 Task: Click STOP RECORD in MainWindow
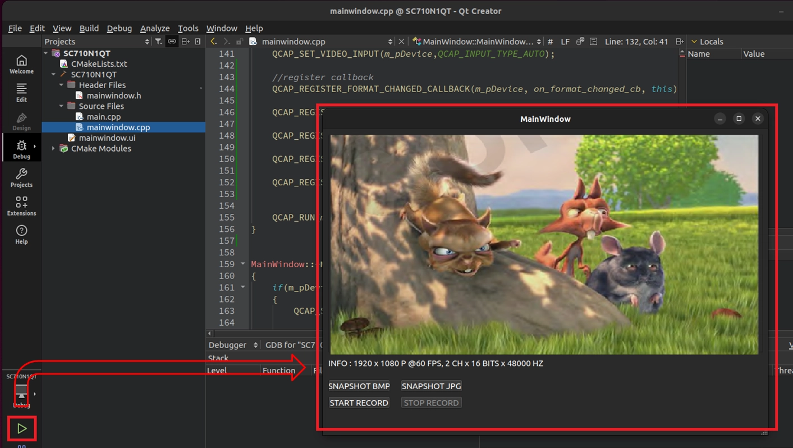[431, 403]
